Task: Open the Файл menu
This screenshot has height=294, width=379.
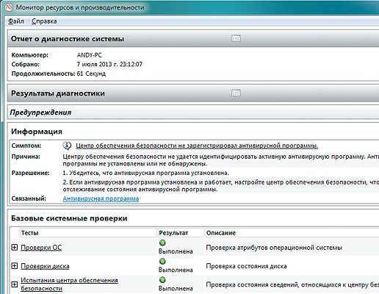Action: 16,21
